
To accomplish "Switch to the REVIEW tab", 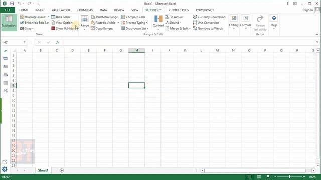I will coord(119,10).
